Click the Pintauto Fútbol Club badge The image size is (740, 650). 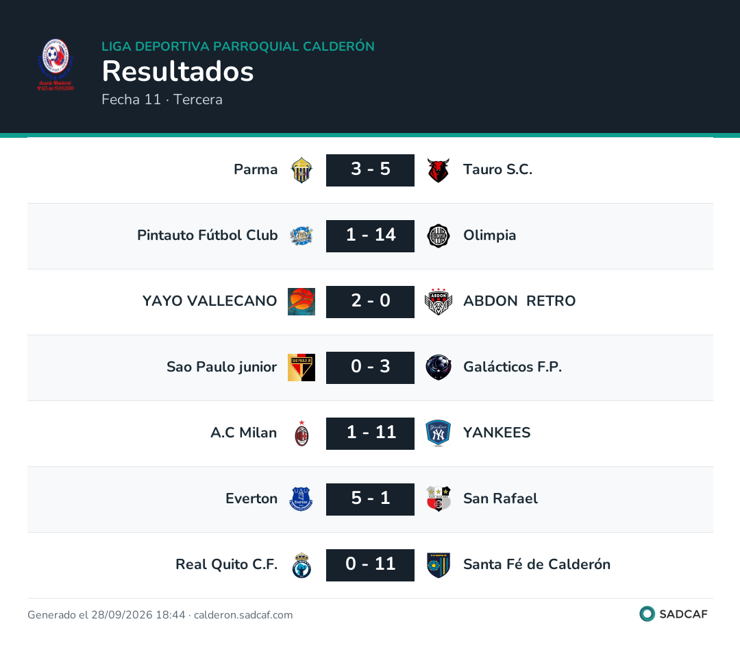(301, 236)
